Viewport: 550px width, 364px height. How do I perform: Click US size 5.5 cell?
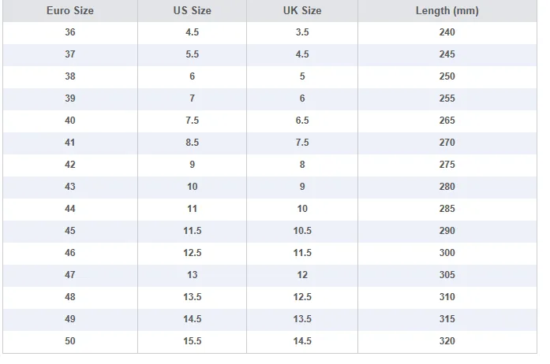pyautogui.click(x=193, y=54)
